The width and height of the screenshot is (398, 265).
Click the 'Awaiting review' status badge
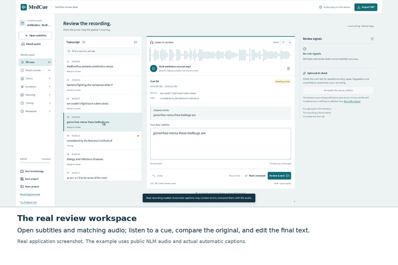[282, 81]
